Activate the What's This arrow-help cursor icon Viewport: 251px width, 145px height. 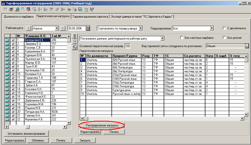point(91,10)
